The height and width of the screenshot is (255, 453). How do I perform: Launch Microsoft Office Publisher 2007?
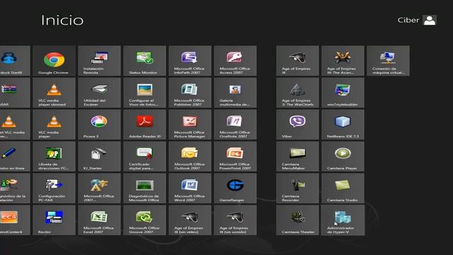coord(190,93)
